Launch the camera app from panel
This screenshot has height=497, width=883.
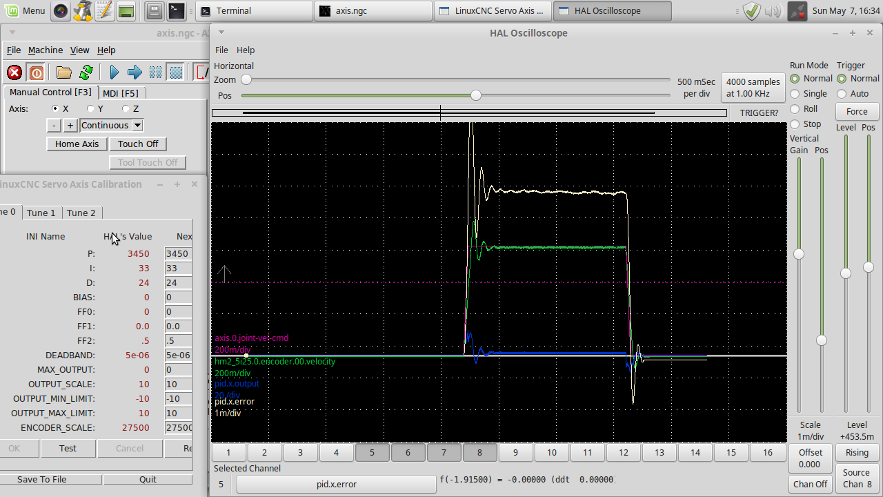[x=61, y=10]
